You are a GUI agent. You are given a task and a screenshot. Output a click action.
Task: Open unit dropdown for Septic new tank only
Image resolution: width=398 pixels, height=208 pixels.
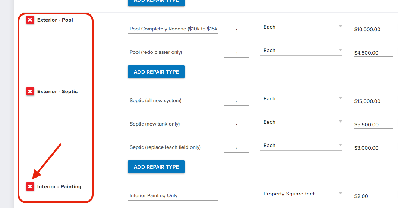[301, 122]
